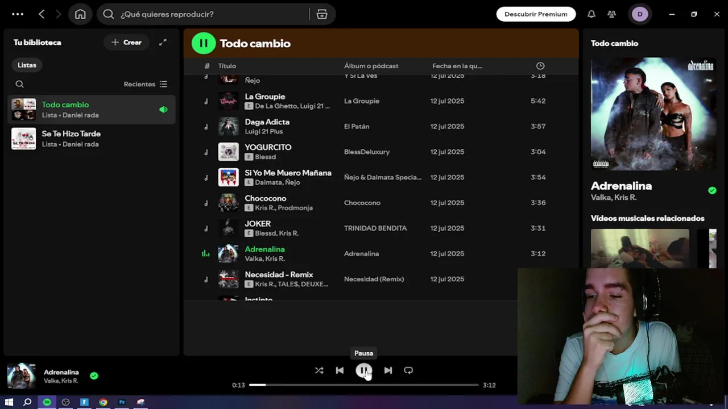
Task: Toggle saved checkmark in now playing panel
Action: coord(712,191)
